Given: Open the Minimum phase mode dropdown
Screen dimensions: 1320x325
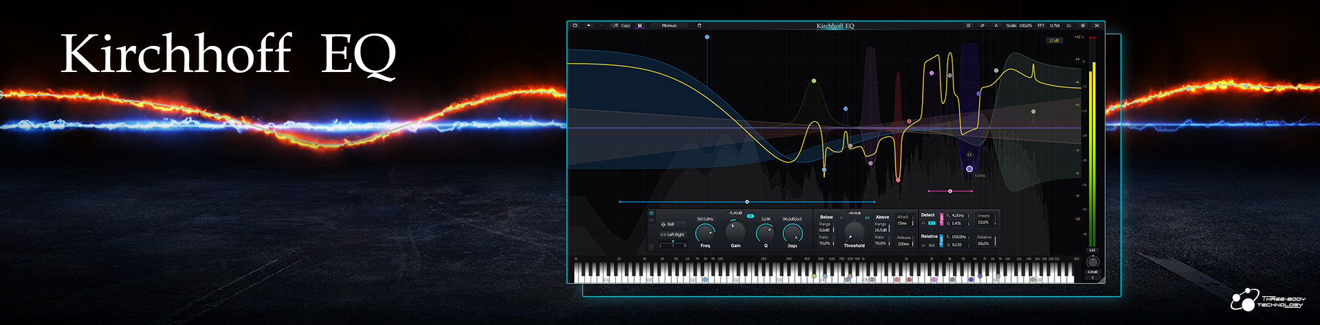Looking at the screenshot, I should coord(669,25).
